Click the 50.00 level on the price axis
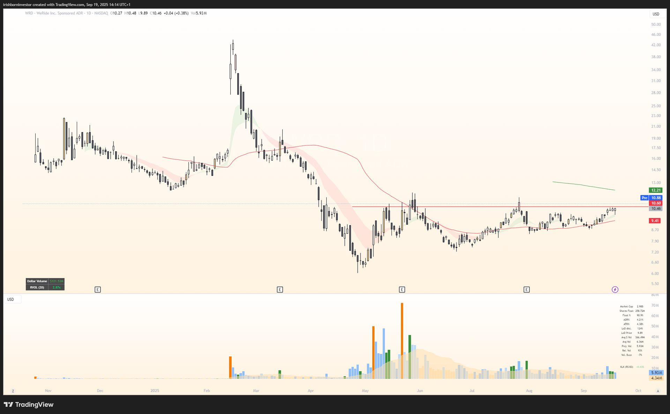Viewport: 670px width, 414px height. [656, 24]
